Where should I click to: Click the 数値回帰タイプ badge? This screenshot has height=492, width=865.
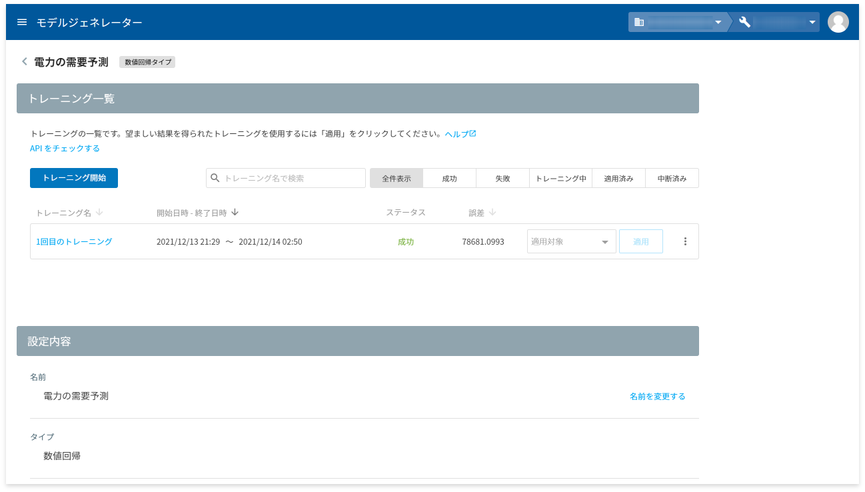point(147,62)
